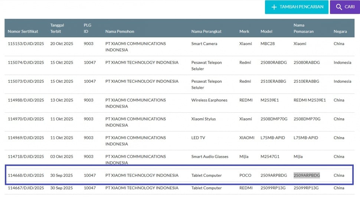Click the Tanggal Terbit column header
The height and width of the screenshot is (197, 360).
58,28
